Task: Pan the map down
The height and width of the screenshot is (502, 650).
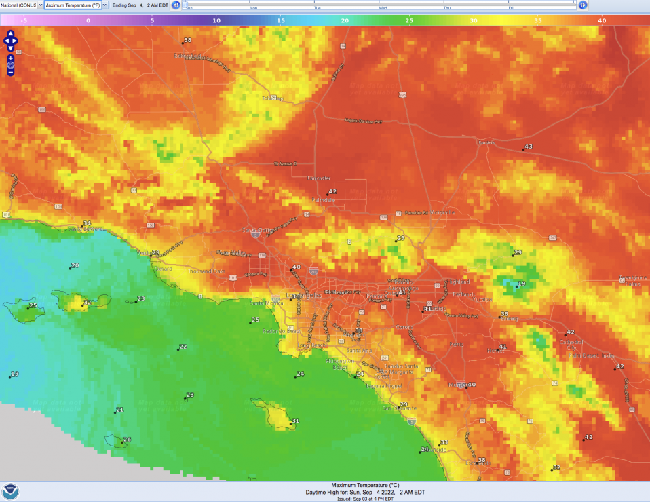Action: 11,49
